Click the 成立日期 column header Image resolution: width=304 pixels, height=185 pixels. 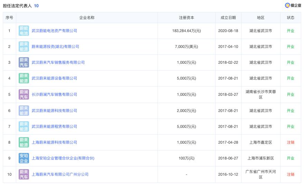228,18
